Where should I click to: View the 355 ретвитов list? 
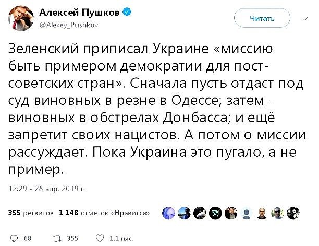coord(31,213)
